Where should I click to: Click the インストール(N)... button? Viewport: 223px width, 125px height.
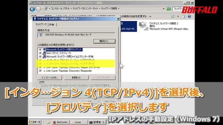[49, 77]
